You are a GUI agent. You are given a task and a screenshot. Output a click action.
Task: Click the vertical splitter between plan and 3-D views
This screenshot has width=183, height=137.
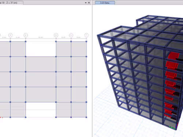[x=92, y=71]
